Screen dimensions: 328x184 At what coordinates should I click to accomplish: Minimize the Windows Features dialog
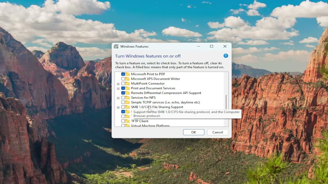pyautogui.click(x=199, y=47)
